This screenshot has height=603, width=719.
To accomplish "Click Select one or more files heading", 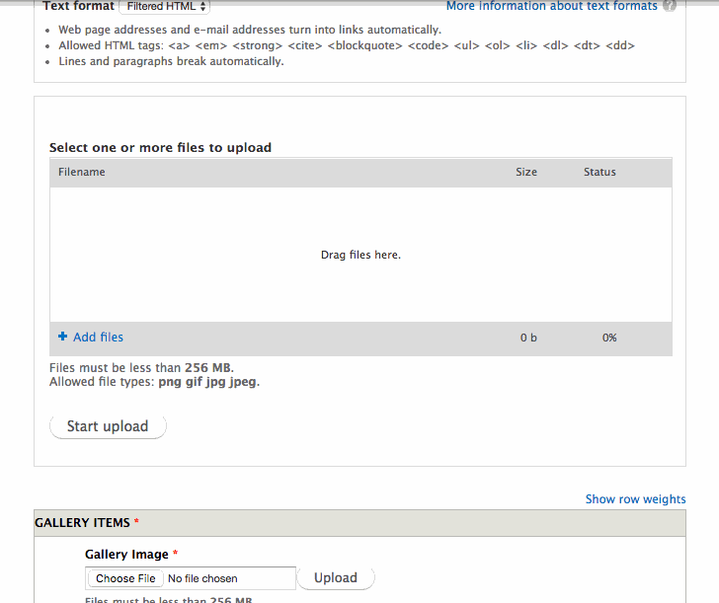I will click(x=160, y=148).
